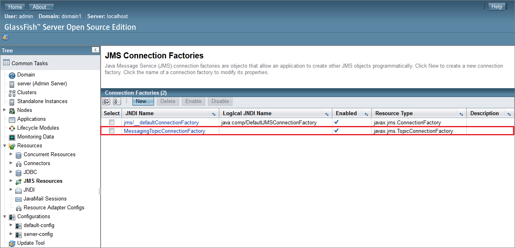Select Resource Adapter Configs in tree
515x248 pixels.
point(54,208)
